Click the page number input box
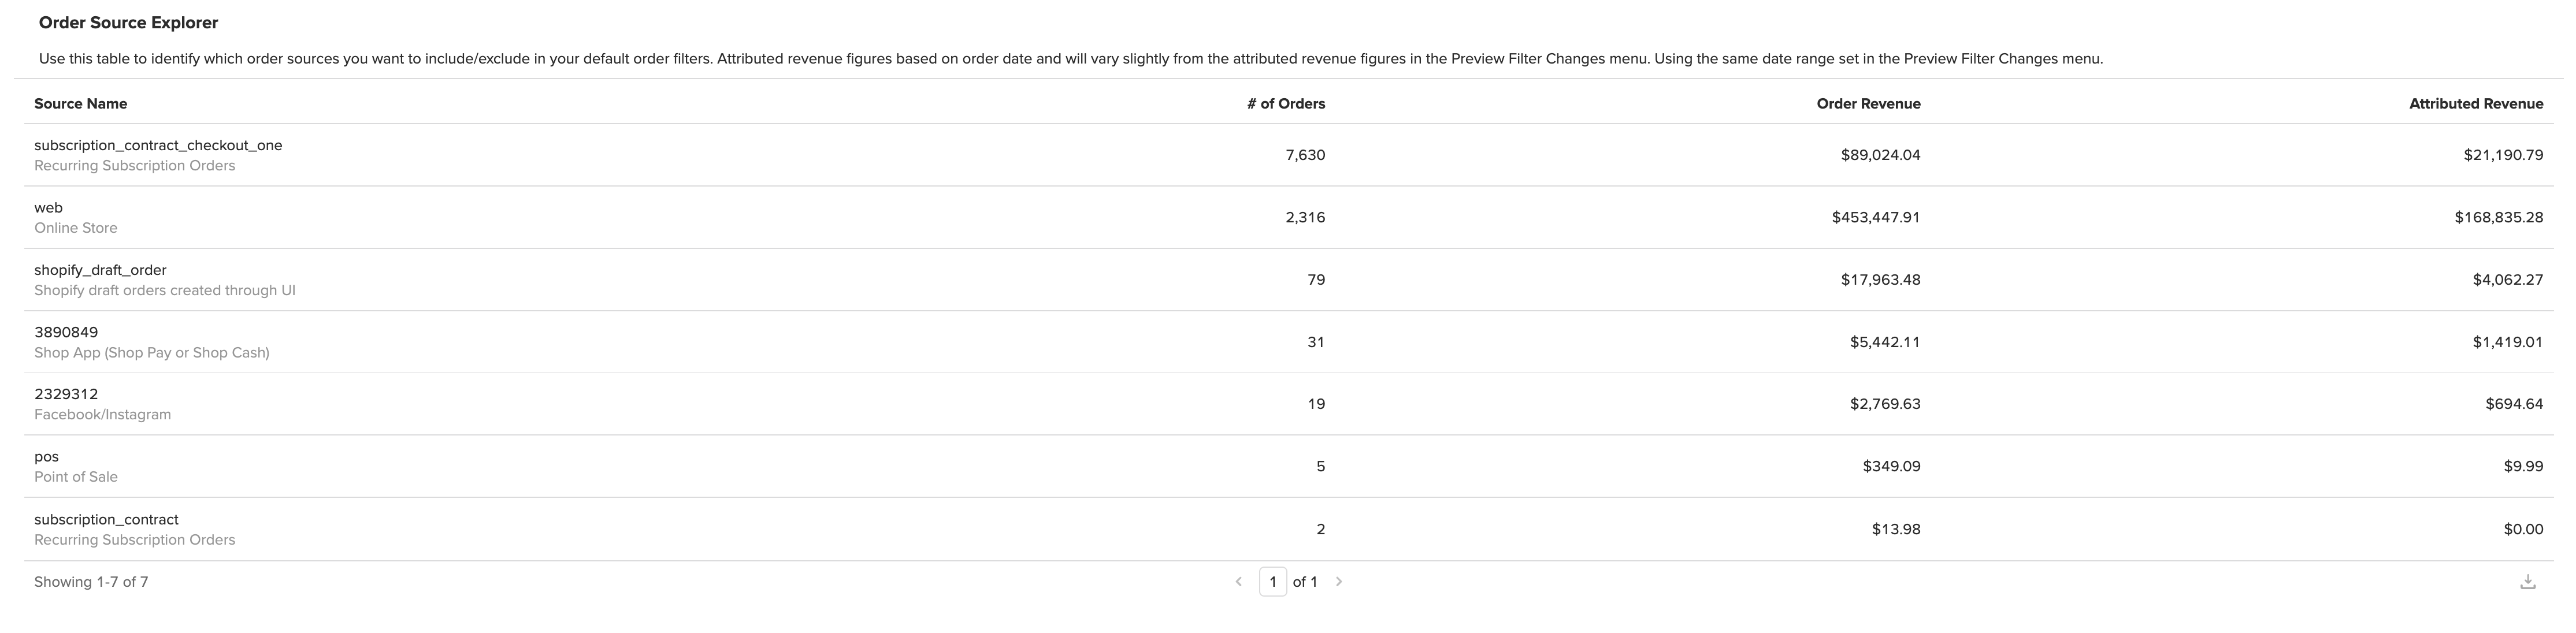This screenshot has height=633, width=2576. 1273,582
